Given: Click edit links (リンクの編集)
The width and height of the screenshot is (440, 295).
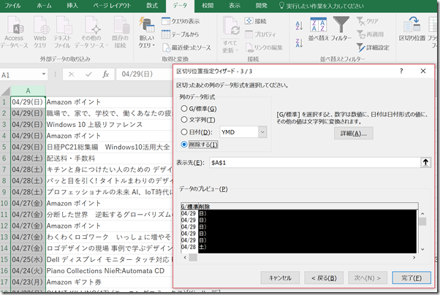Looking at the screenshot, I should pyautogui.click(x=264, y=47).
